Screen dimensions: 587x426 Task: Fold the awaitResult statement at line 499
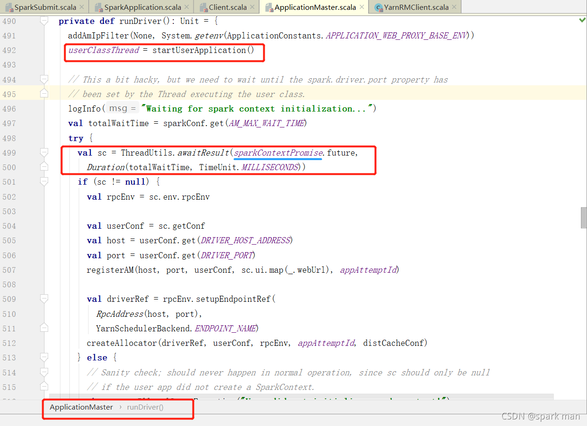[44, 153]
